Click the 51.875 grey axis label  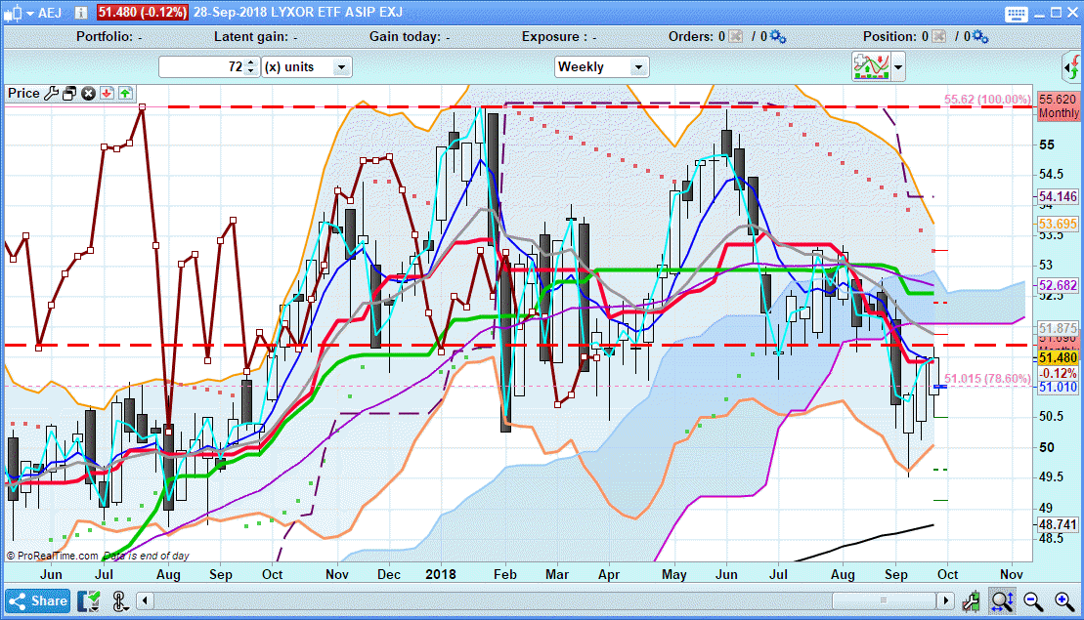coord(1057,328)
